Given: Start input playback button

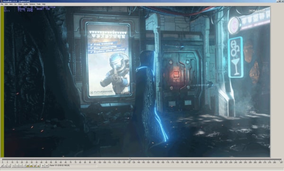Looking at the screenshot, I should point(5,166).
